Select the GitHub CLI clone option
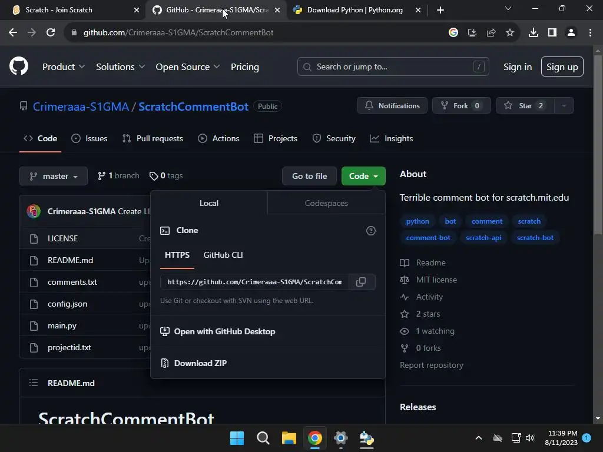This screenshot has width=603, height=452. 223,255
